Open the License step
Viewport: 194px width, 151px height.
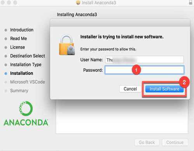coord(17,47)
